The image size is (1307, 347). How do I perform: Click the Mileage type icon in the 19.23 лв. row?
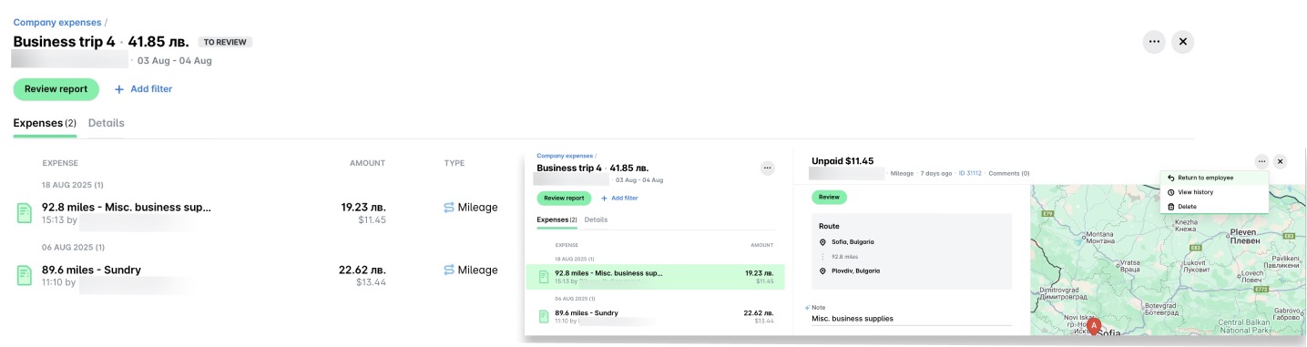pos(449,208)
